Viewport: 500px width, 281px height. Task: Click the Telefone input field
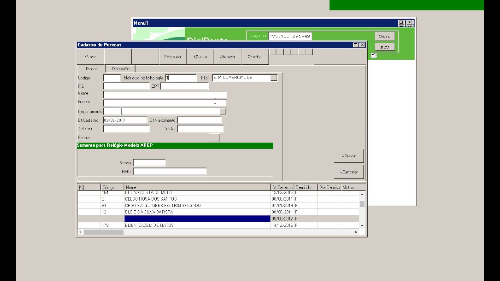point(126,128)
